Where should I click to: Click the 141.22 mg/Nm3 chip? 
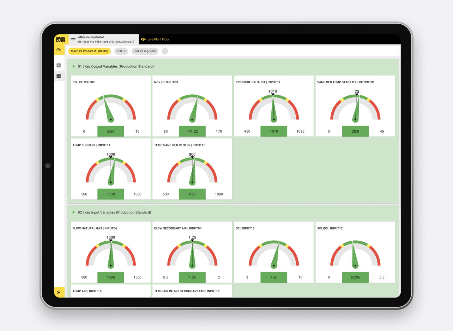tap(145, 51)
